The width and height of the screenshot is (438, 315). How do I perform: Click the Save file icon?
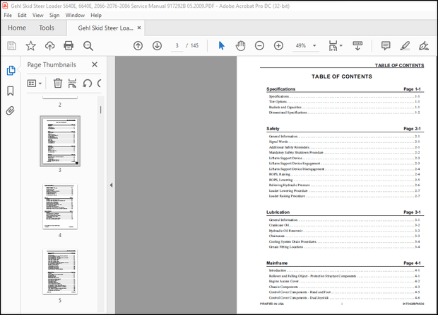[x=11, y=45]
